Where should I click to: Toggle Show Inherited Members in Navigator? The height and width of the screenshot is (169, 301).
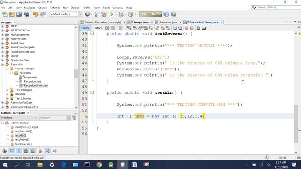coord(5,151)
